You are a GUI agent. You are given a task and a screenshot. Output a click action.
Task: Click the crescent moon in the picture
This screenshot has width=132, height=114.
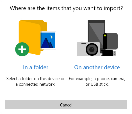click(51, 37)
